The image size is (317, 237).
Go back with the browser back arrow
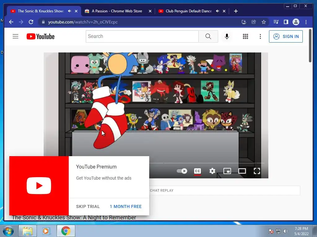tap(11, 22)
